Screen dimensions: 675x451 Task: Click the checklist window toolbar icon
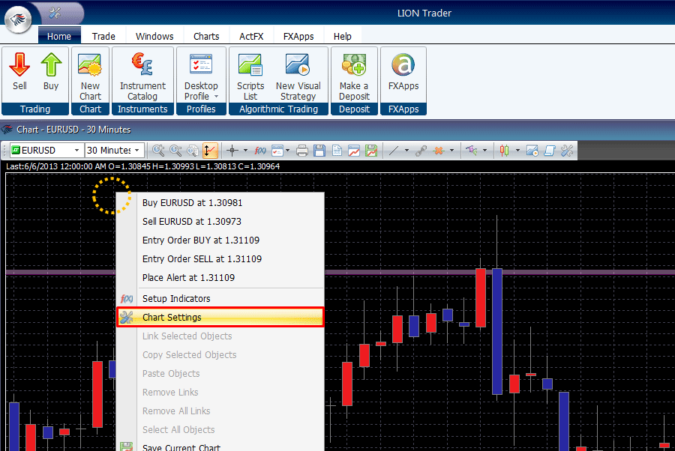(x=277, y=150)
